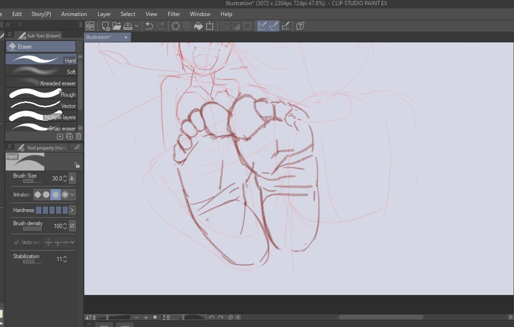Click the Eraser sub tool group tab
This screenshot has height=327, width=514.
[41, 47]
